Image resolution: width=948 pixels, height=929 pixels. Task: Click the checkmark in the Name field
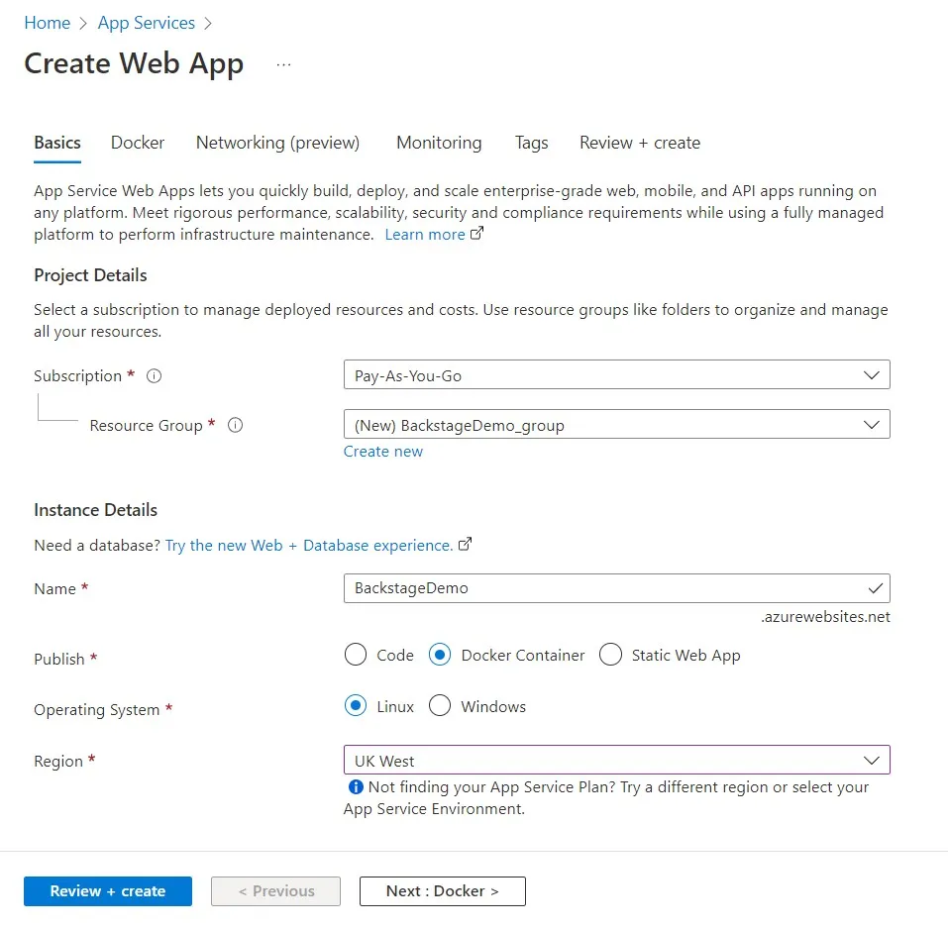pyautogui.click(x=875, y=588)
